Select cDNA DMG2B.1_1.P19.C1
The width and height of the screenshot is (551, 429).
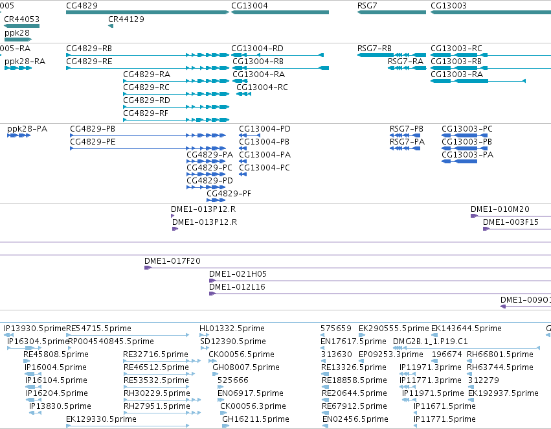(431, 342)
